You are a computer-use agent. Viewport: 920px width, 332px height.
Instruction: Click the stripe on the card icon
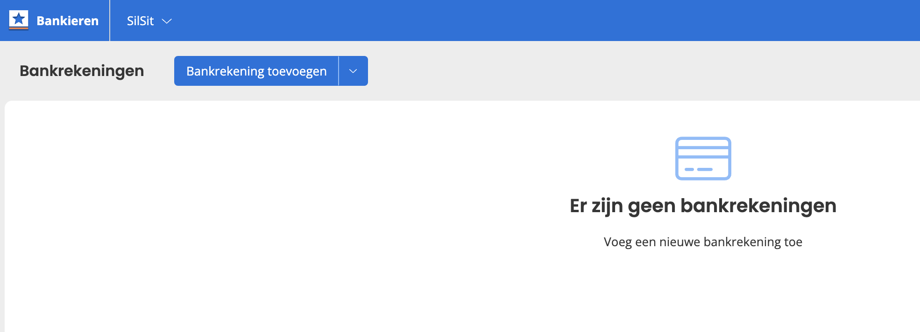[703, 152]
